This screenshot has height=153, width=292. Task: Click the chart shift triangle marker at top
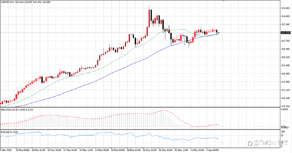[x=224, y=1]
